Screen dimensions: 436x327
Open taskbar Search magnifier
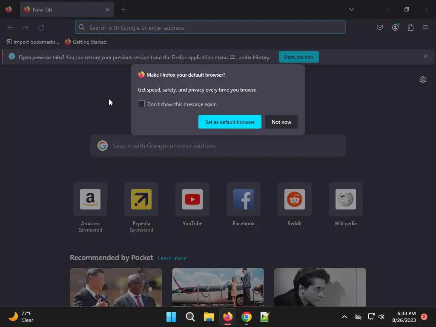click(x=190, y=317)
